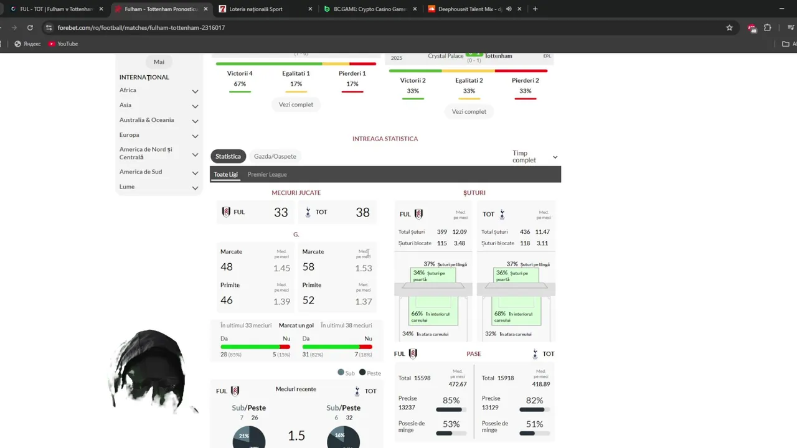Click Tottenham link in Crystal Palace row
Viewport: 797px width, 448px height.
[498, 56]
